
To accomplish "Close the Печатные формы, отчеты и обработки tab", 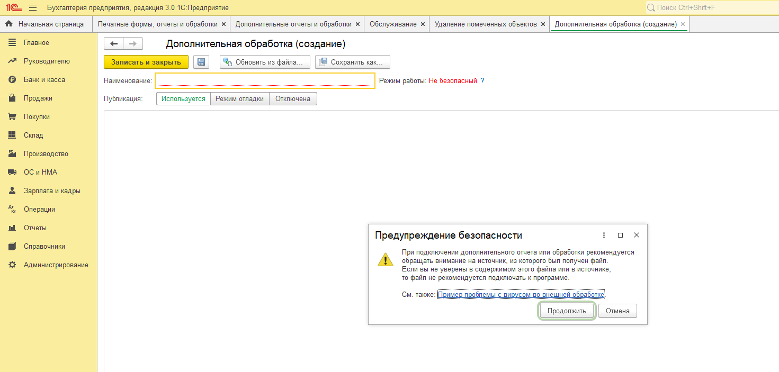I will [x=223, y=24].
